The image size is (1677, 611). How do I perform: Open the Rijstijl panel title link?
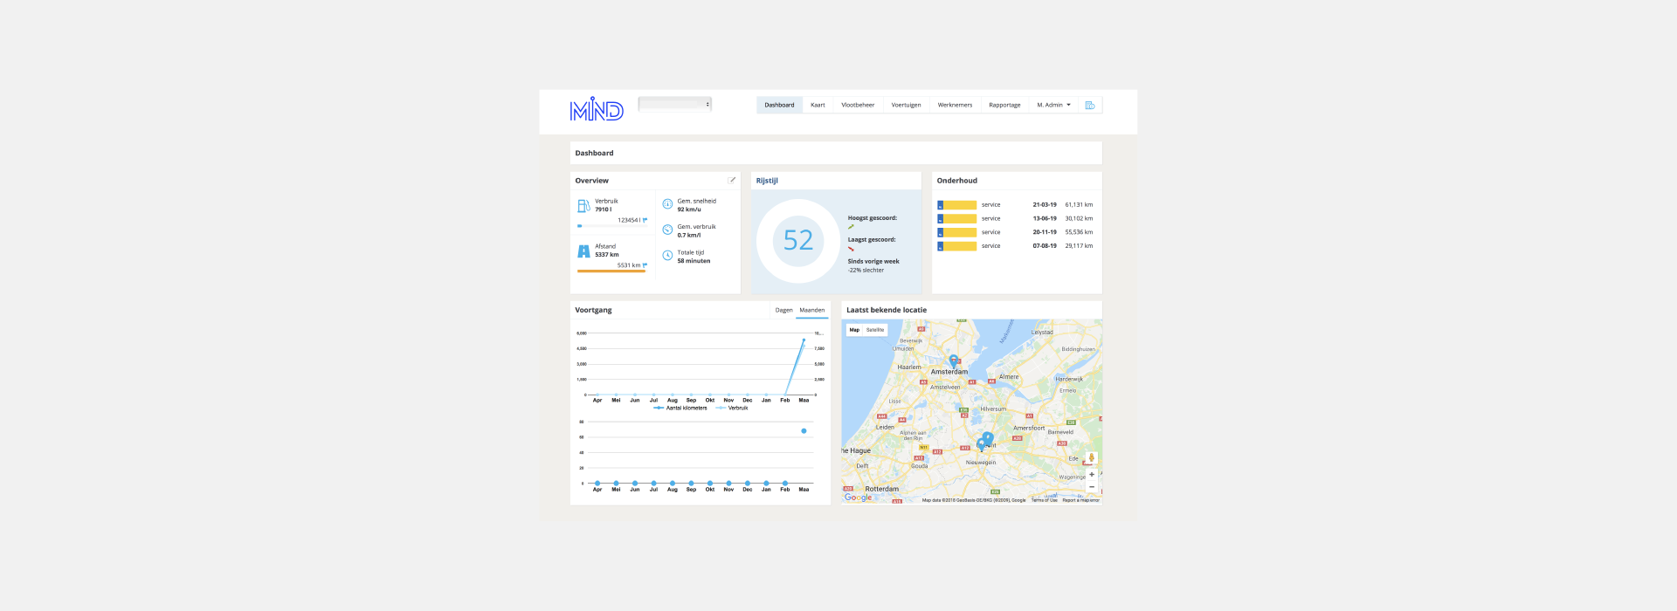pyautogui.click(x=767, y=181)
